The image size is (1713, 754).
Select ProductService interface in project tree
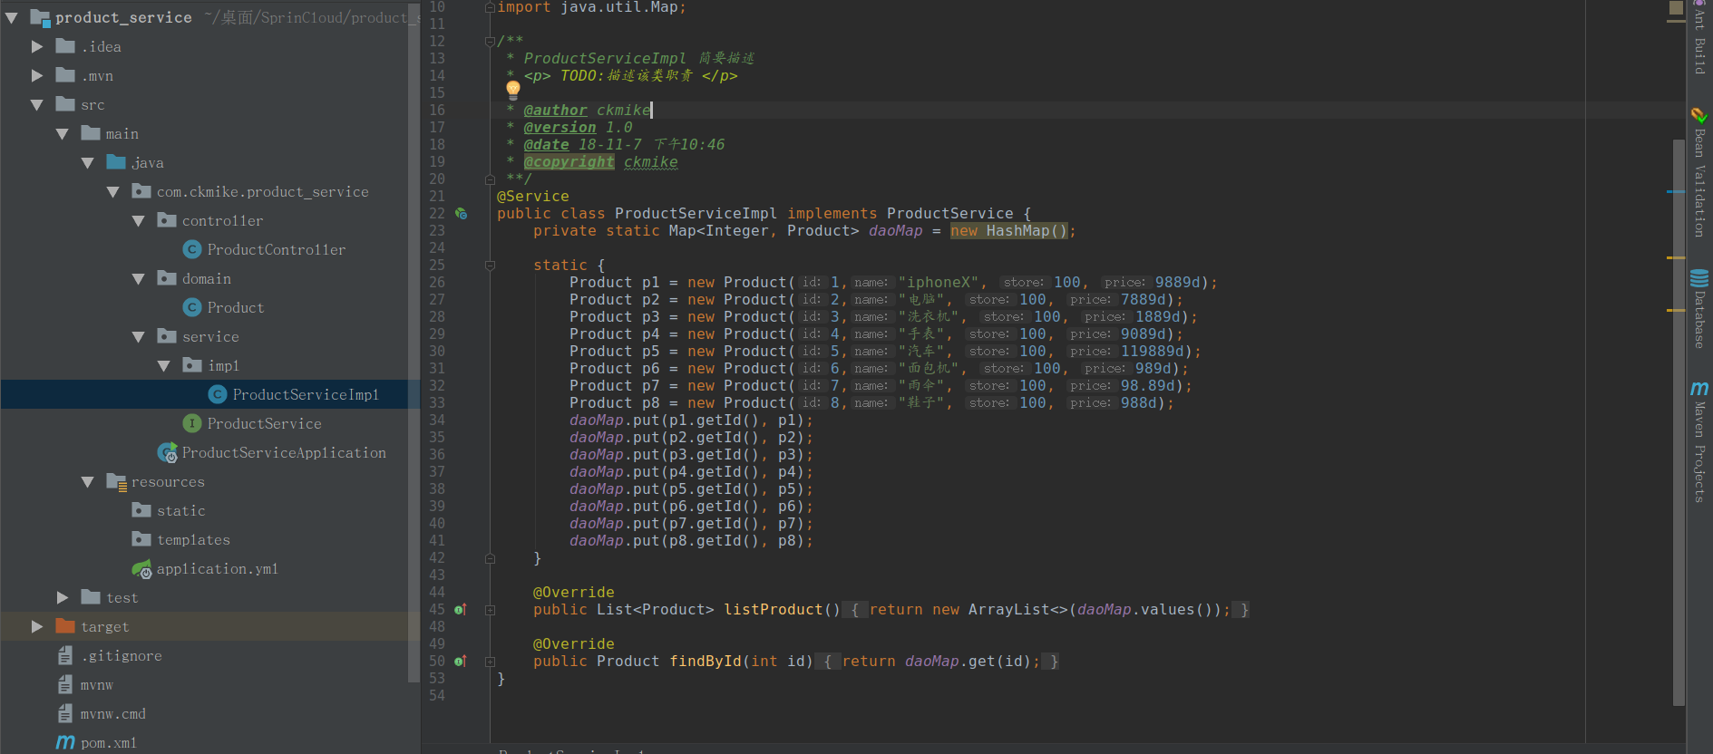point(264,423)
